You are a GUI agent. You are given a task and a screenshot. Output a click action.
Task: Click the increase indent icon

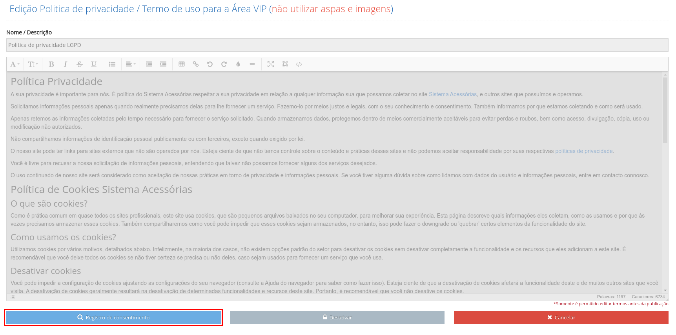point(163,64)
